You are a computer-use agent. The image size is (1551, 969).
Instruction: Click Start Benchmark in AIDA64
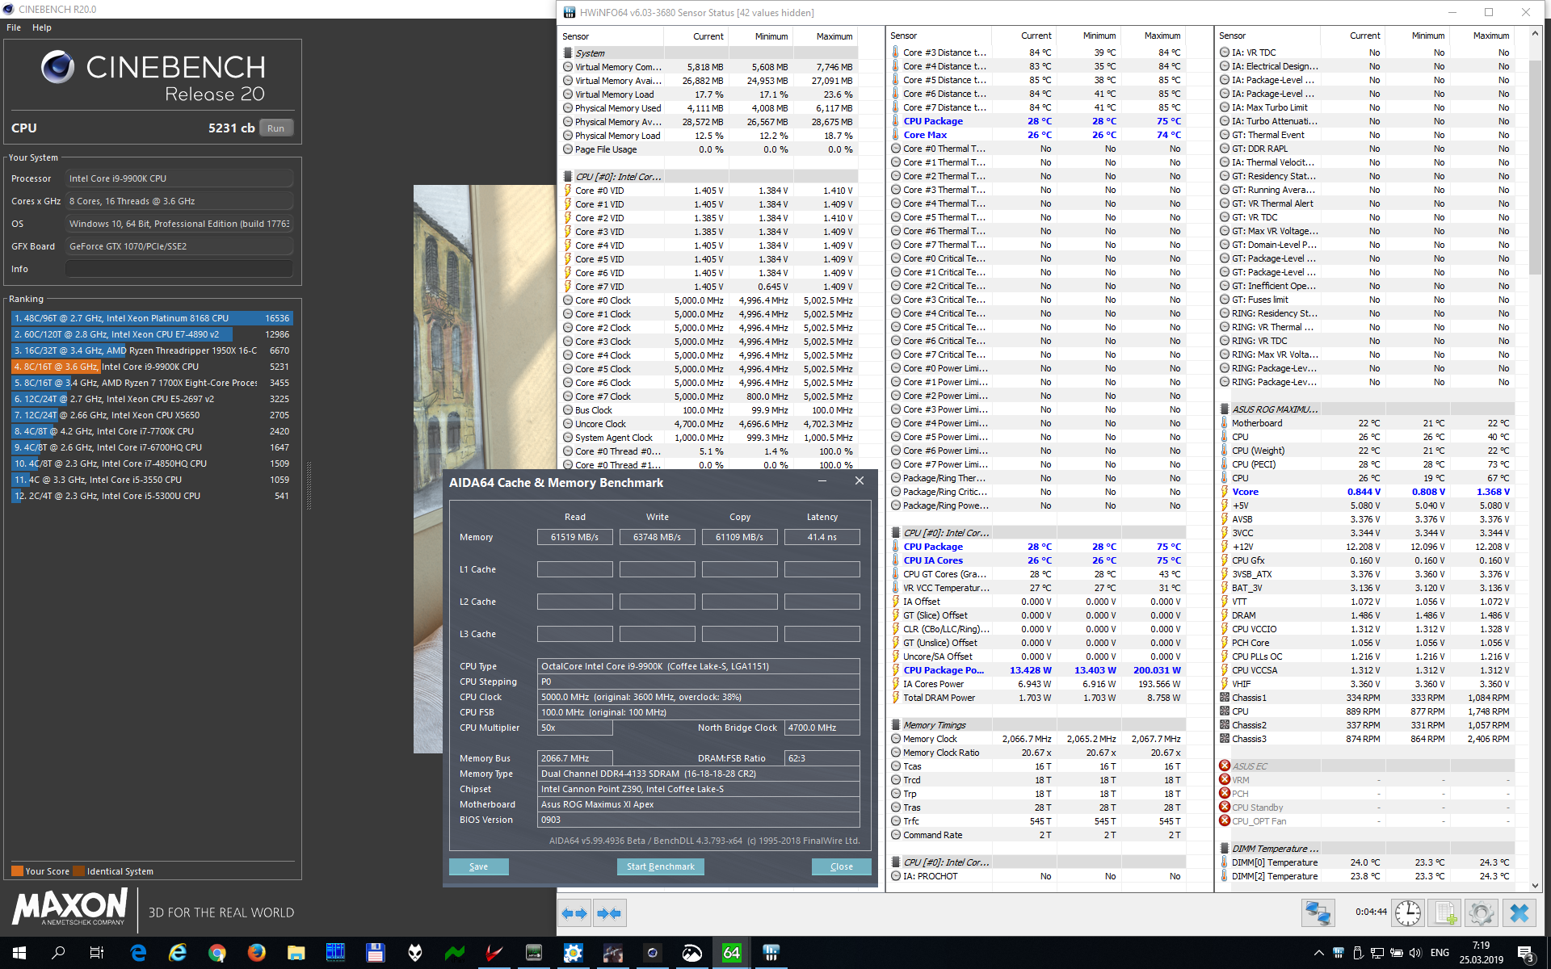click(660, 866)
